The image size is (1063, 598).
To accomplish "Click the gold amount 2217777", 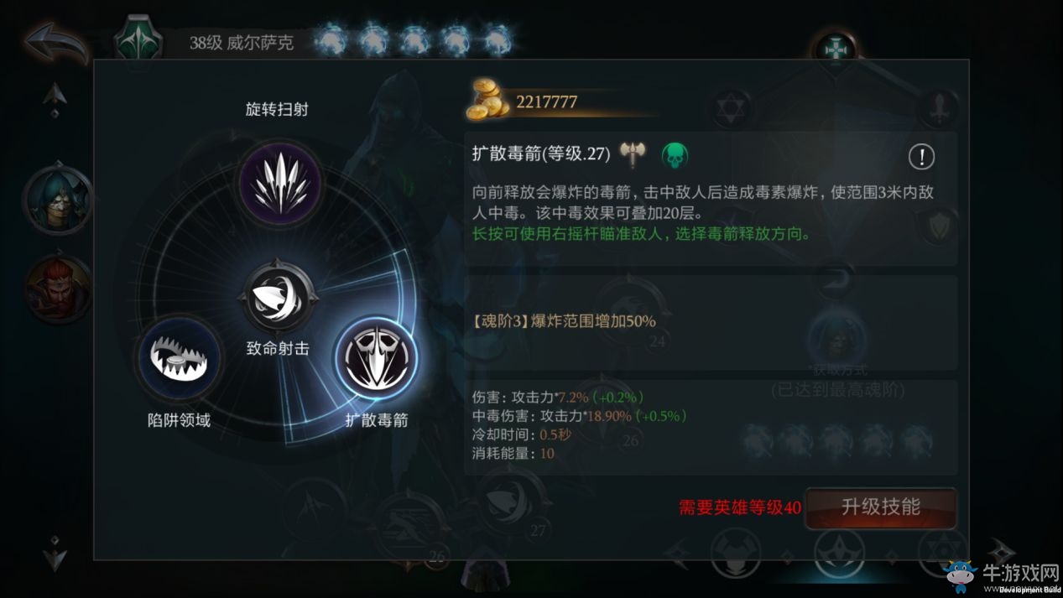I will click(x=547, y=101).
